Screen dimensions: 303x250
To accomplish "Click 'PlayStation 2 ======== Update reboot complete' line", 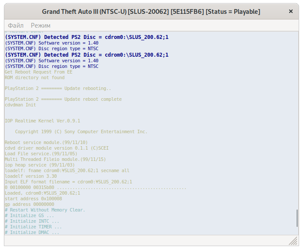I will pos(63,99).
